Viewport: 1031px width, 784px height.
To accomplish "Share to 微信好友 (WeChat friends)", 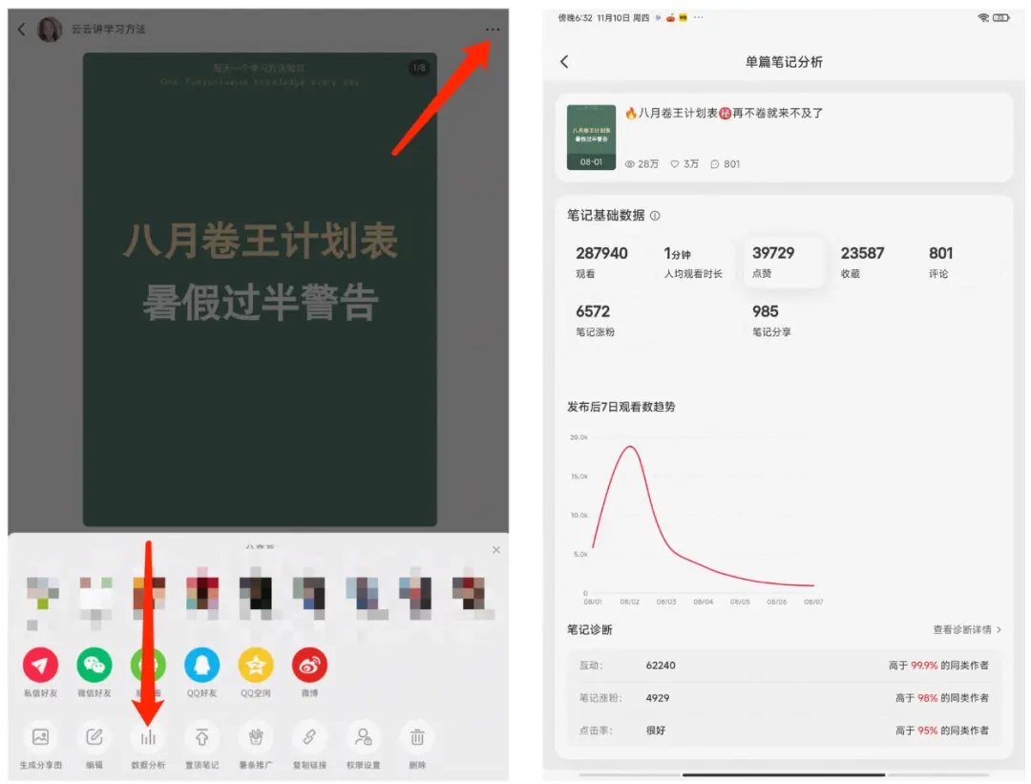I will [95, 665].
